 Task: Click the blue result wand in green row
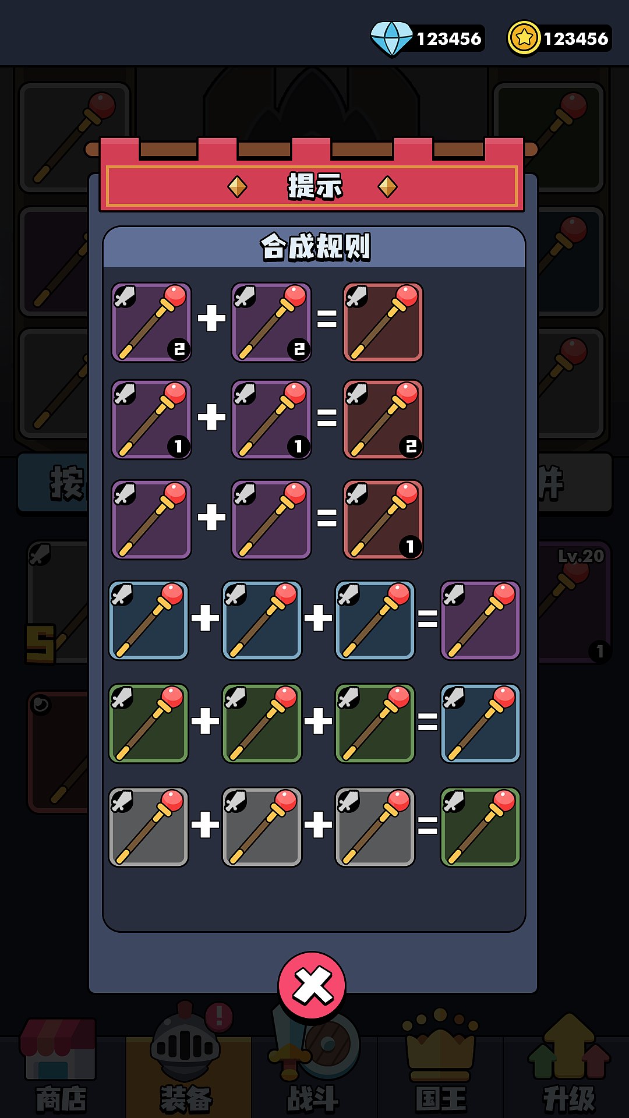coord(480,723)
